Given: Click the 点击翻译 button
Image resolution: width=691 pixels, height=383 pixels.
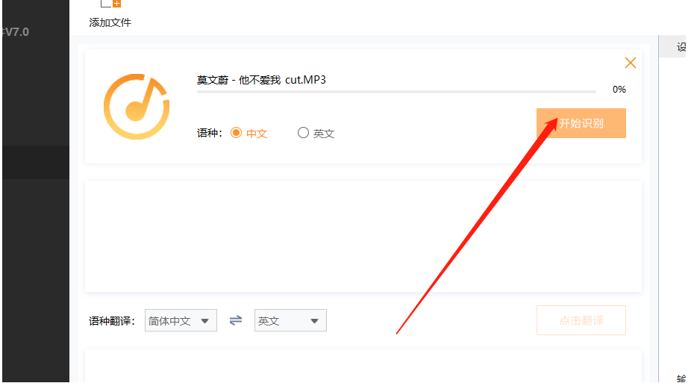Looking at the screenshot, I should pos(581,320).
